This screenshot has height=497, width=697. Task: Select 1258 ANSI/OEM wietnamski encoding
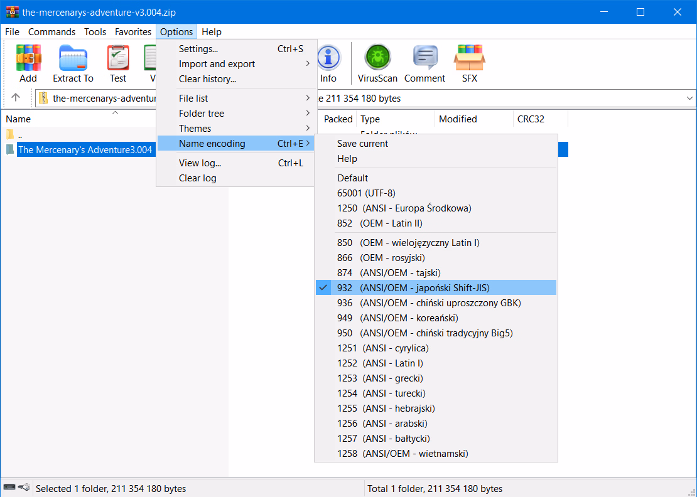coord(436,454)
